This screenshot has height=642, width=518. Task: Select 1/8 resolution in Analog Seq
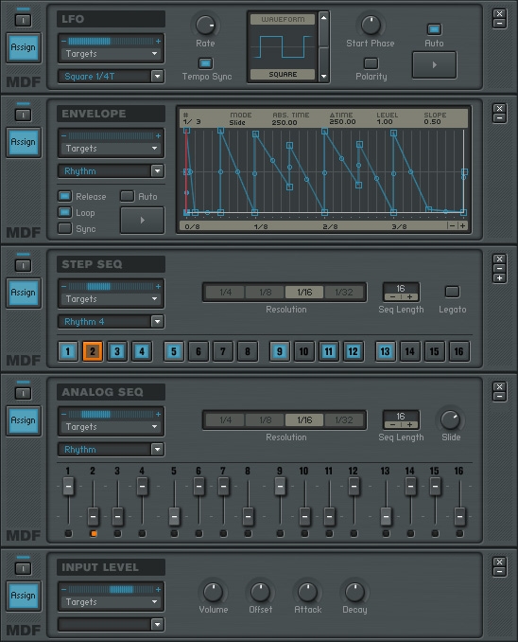(265, 420)
